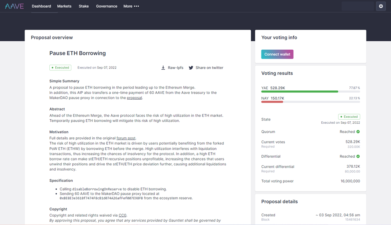391x225 pixels.
Task: Click the AAVE logo
Action: pos(14,6)
